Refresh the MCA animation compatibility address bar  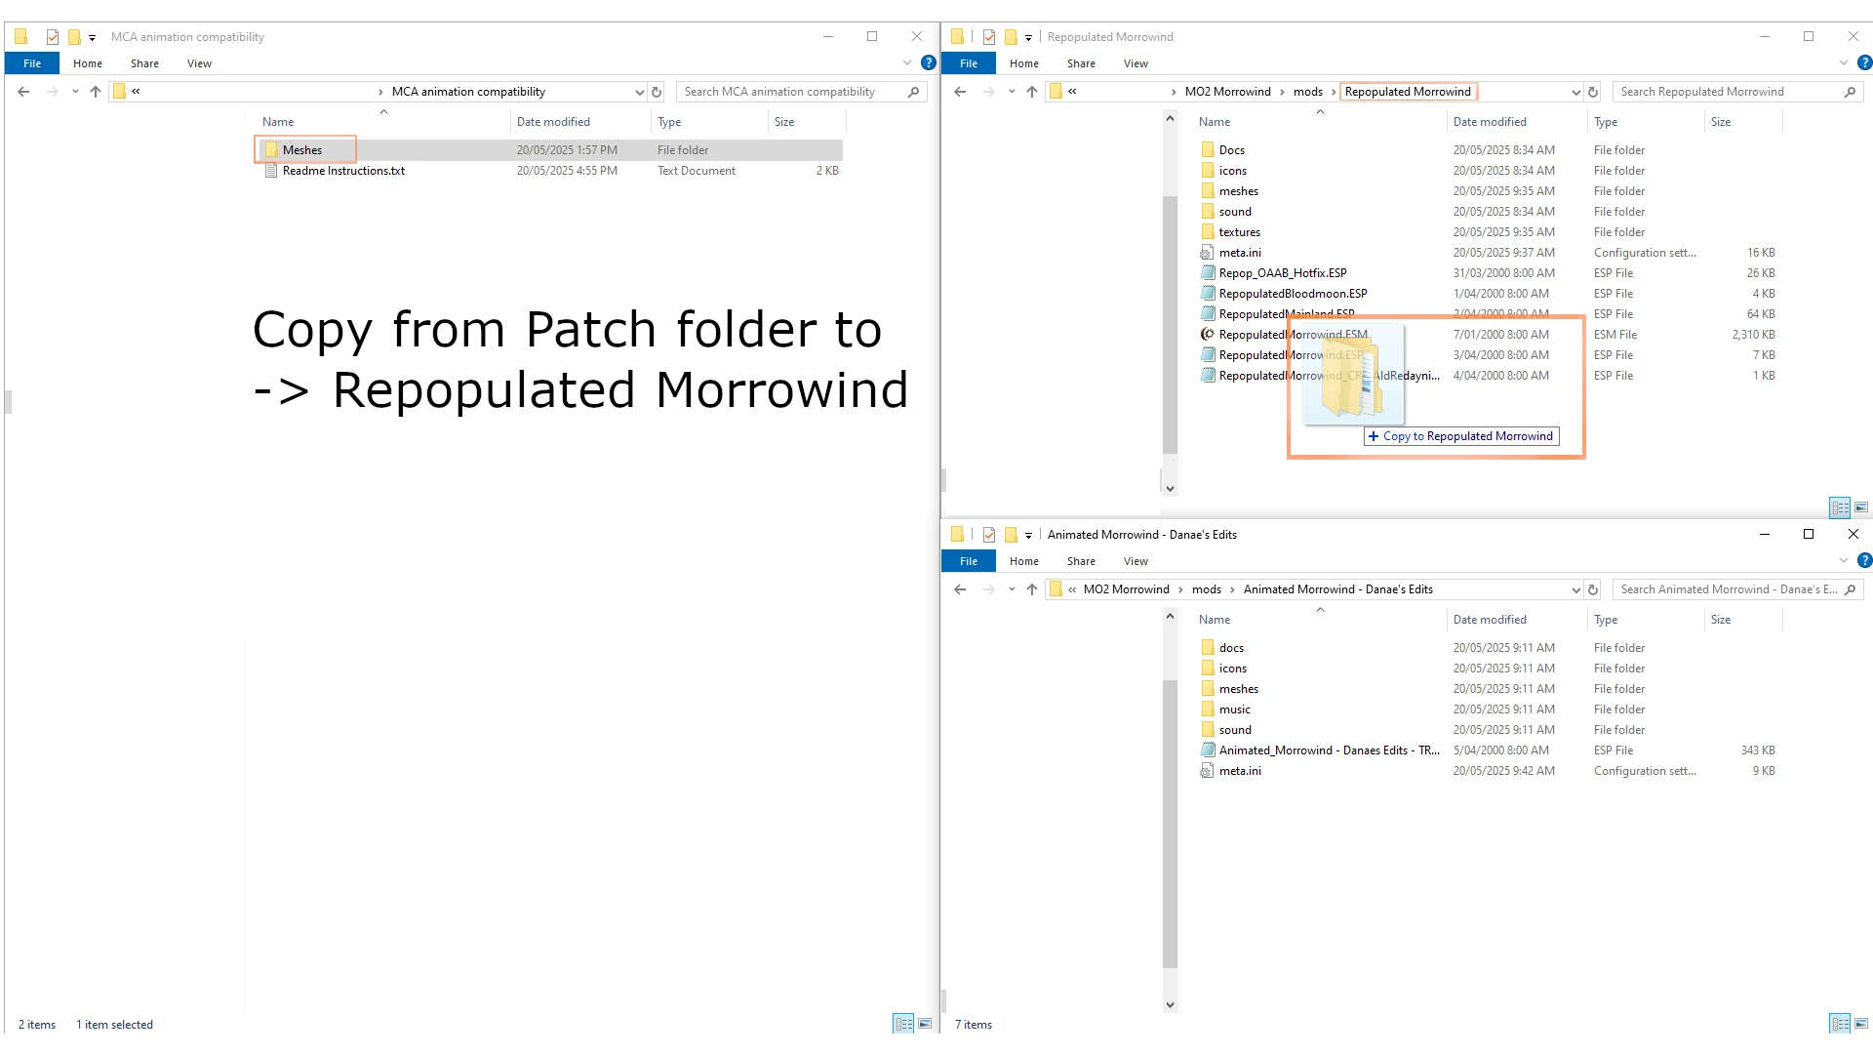click(x=657, y=92)
